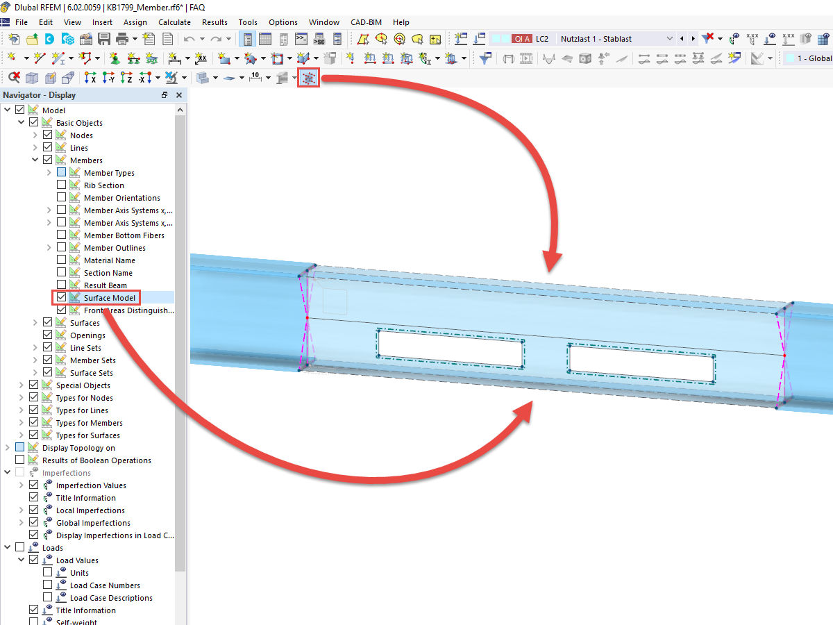
Task: Enable the Result Beam checkbox
Action: [x=61, y=285]
